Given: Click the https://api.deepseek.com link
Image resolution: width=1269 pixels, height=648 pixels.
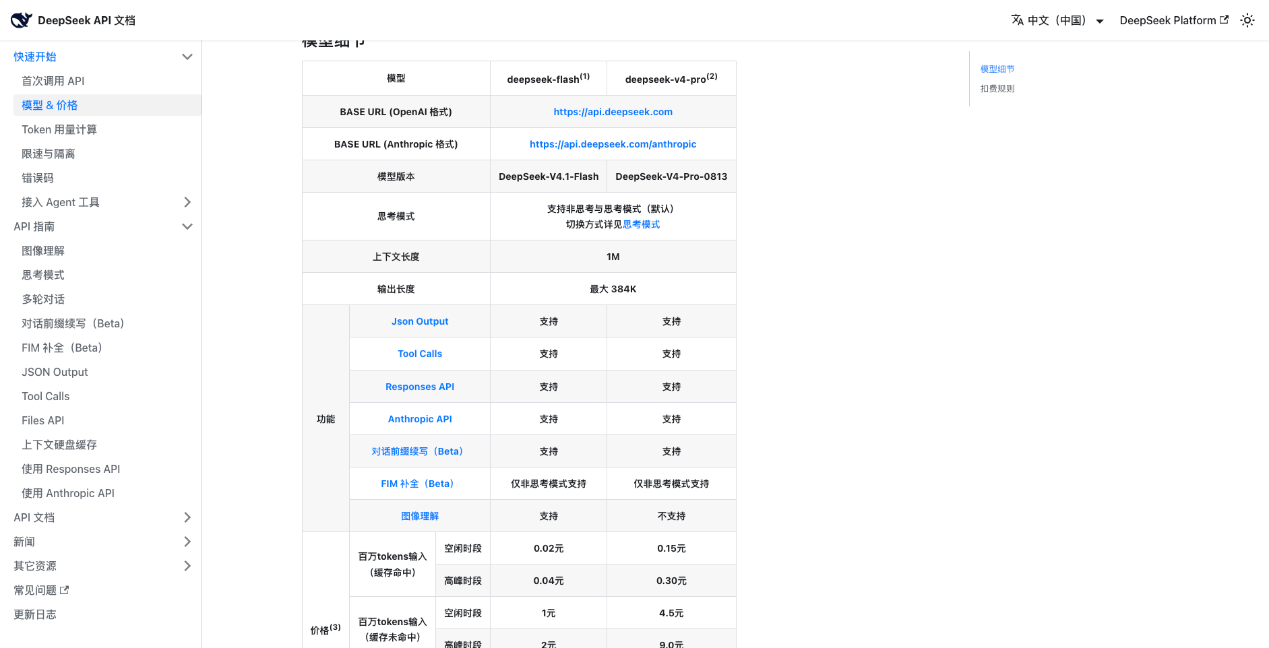Looking at the screenshot, I should 613,112.
